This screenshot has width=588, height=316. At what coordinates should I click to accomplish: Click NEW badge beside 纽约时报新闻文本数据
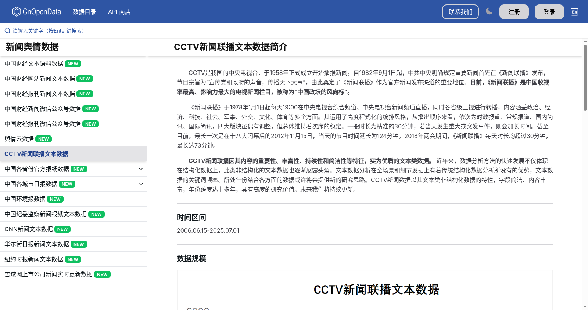coord(73,259)
